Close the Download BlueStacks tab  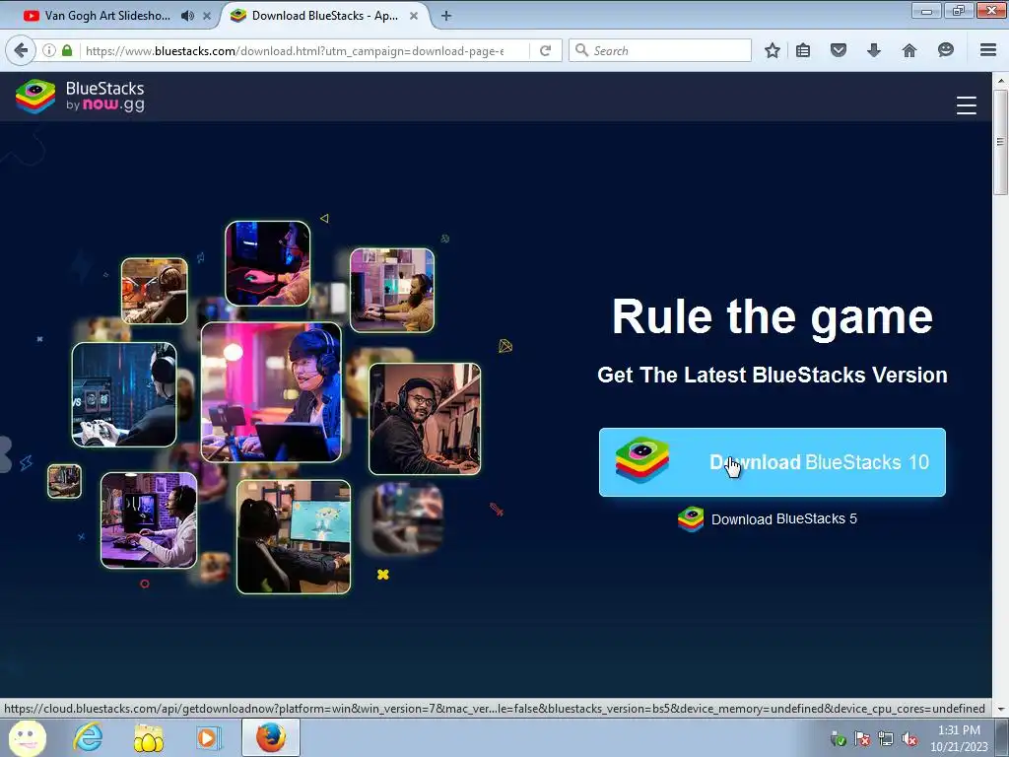pos(415,16)
